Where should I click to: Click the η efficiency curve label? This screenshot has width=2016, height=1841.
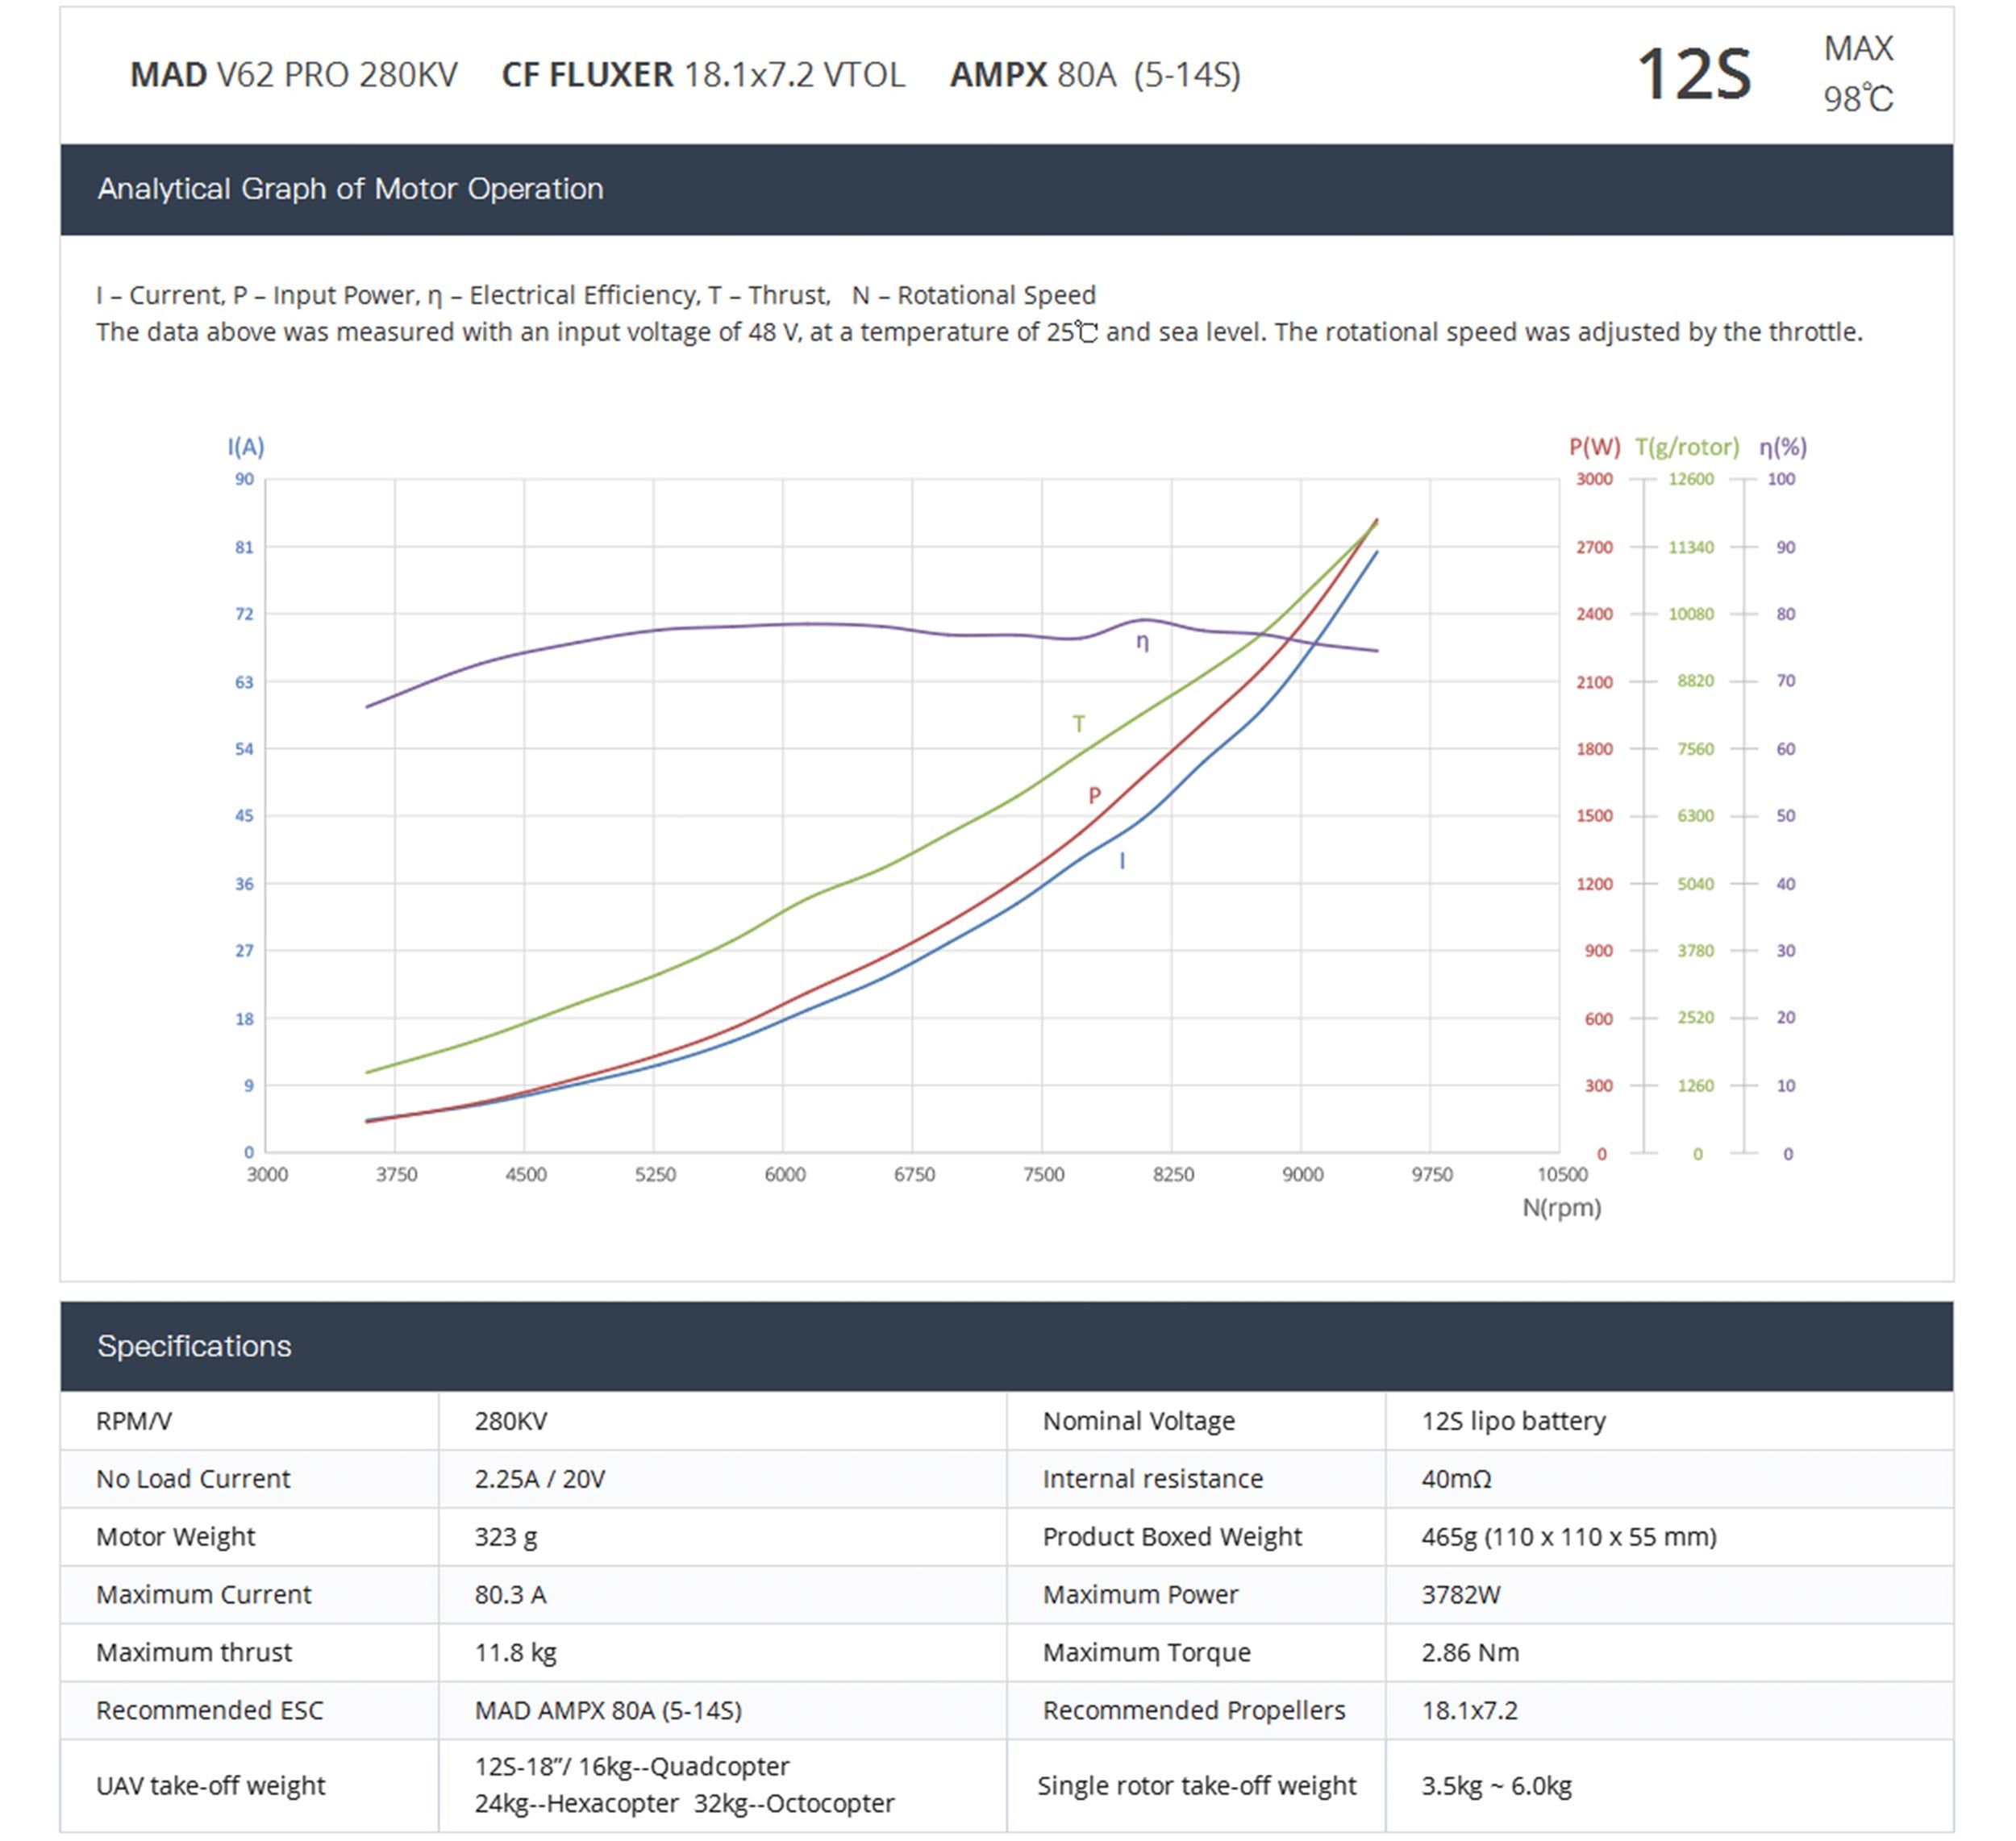coord(1142,642)
